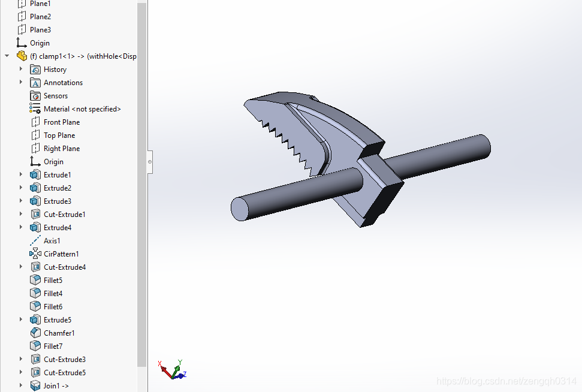The image size is (582, 392).
Task: Open the History folder icon
Action: (35, 70)
